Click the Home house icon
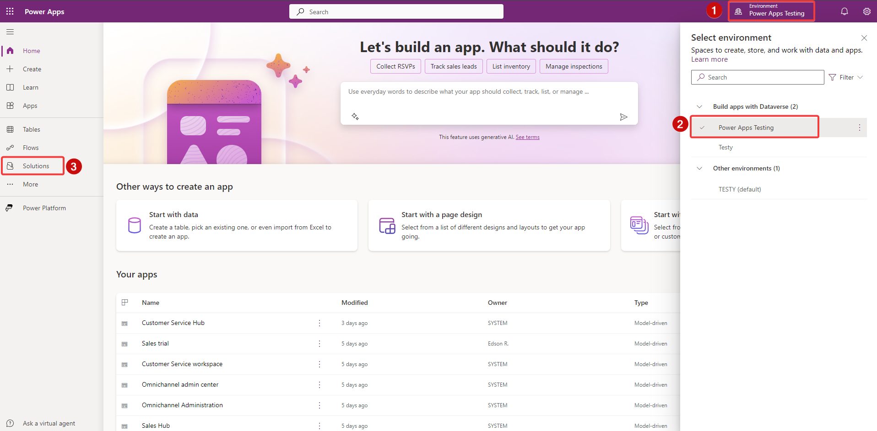 [x=10, y=51]
